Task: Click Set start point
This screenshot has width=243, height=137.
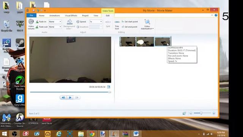Action: (x=130, y=22)
